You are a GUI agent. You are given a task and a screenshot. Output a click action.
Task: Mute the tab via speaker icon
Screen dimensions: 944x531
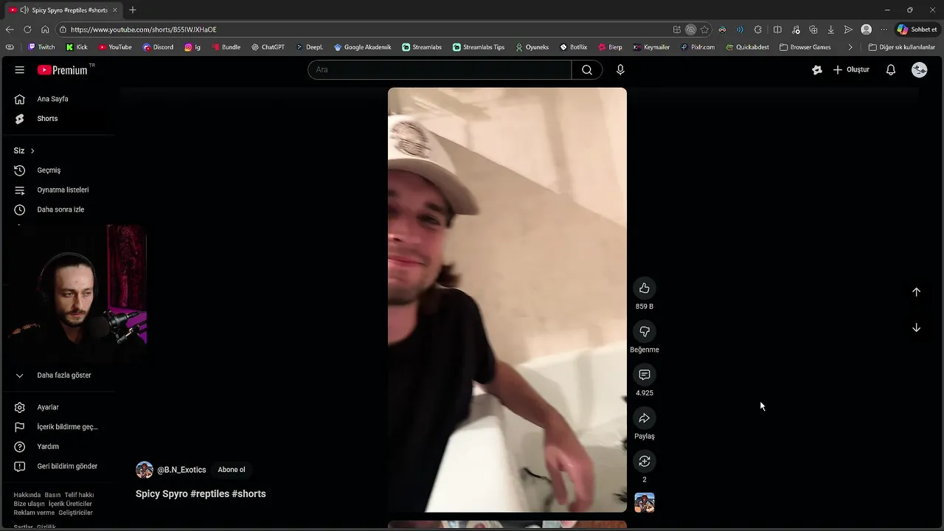click(24, 10)
